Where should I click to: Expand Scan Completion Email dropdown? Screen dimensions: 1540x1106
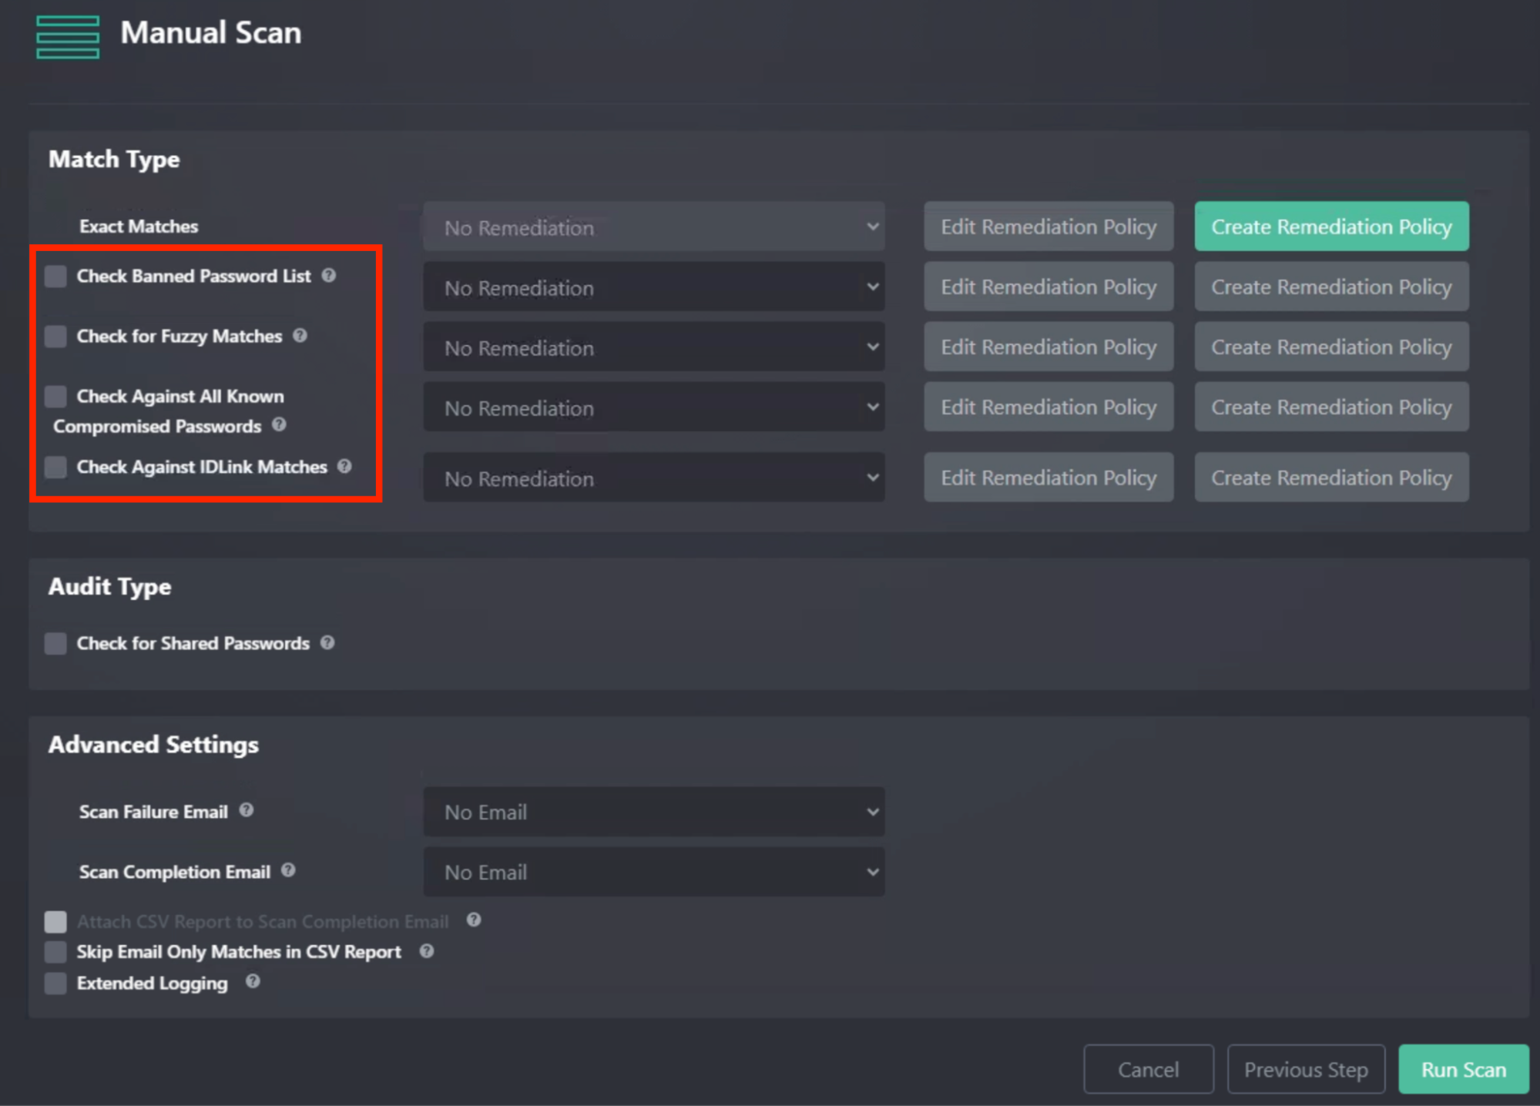(x=653, y=872)
